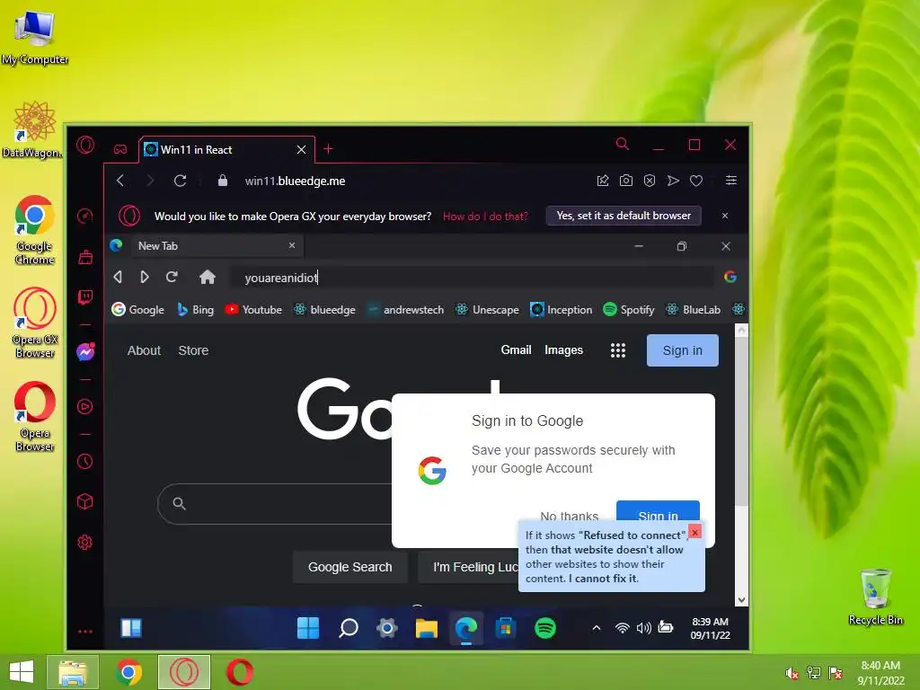Screen dimensions: 920x690
Task: Reload the win11.blueedge.me page
Action: click(180, 181)
